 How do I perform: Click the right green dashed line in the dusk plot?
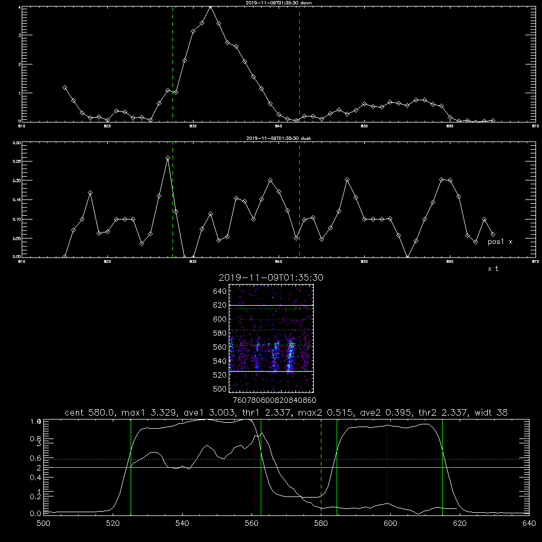tap(299, 200)
